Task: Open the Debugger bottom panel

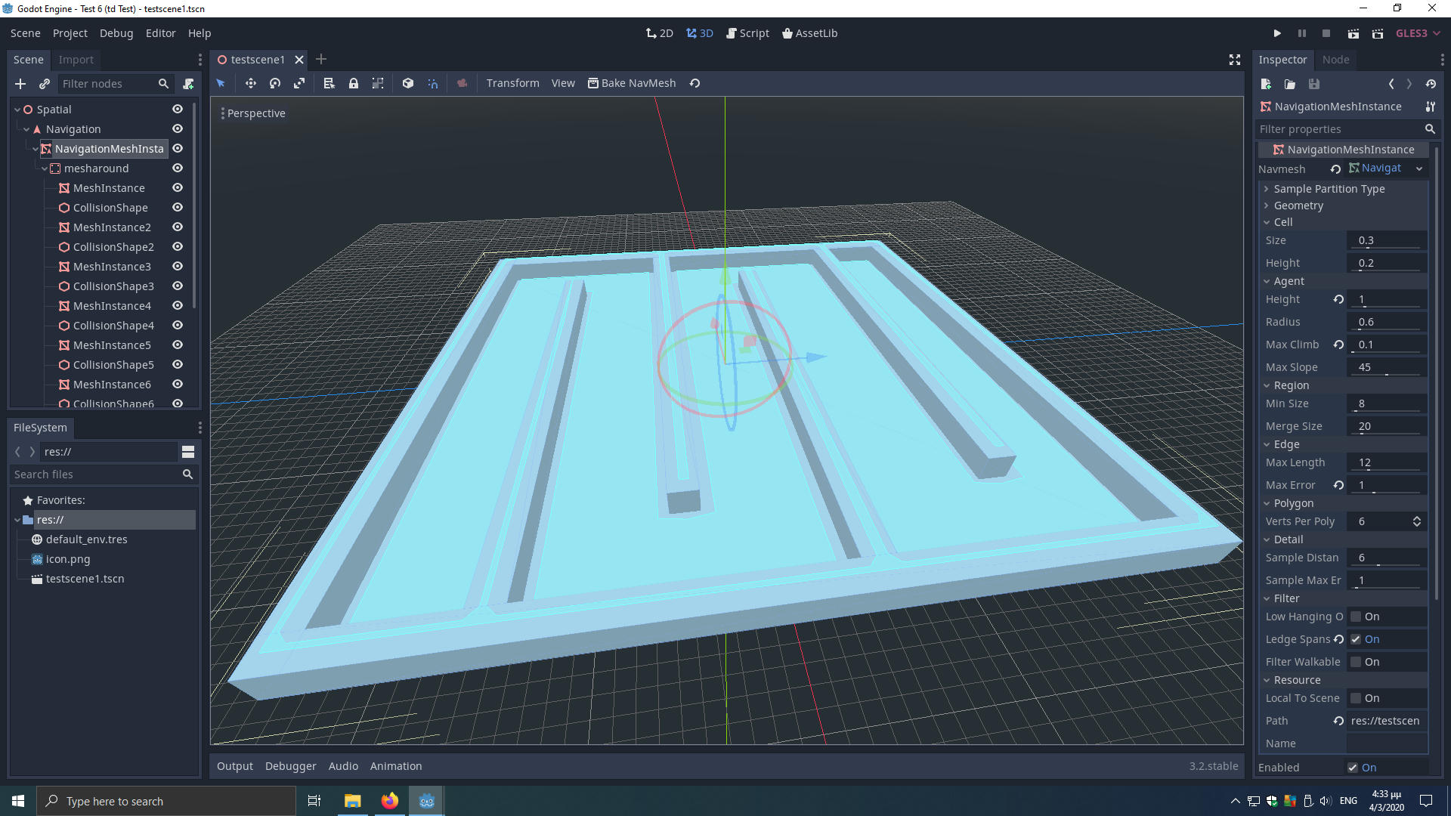Action: tap(291, 766)
